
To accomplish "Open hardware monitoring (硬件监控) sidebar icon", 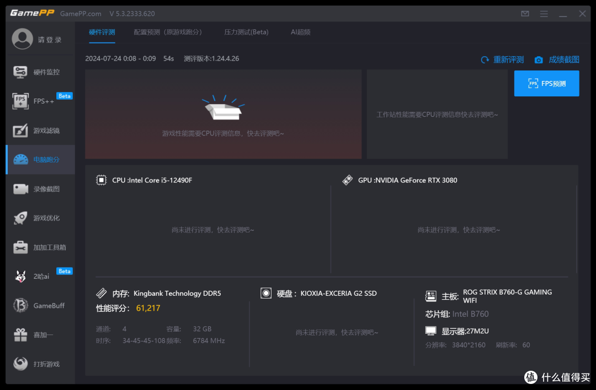I will [x=20, y=72].
